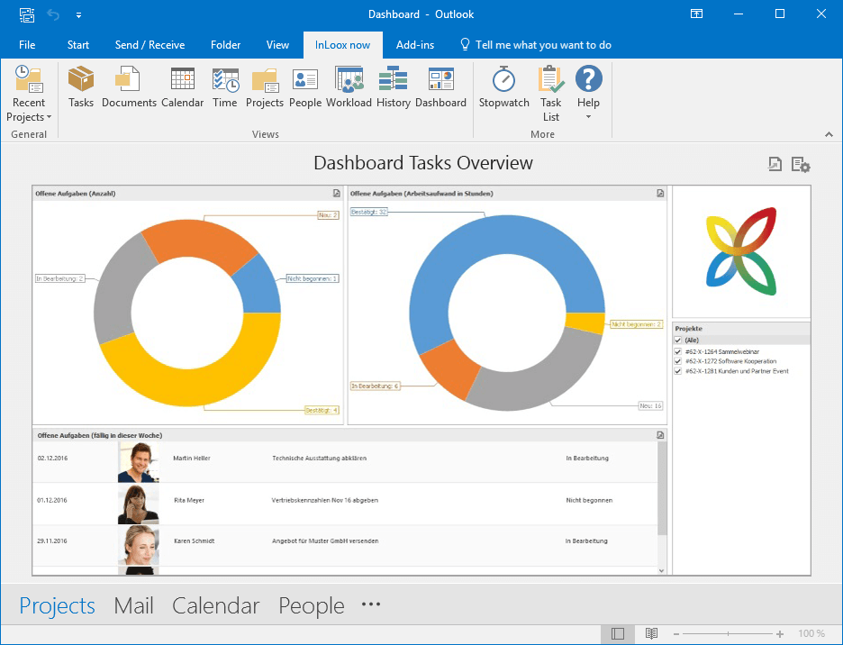Open the Projects view in ribbon
Screen dimensions: 843x645
click(x=265, y=87)
